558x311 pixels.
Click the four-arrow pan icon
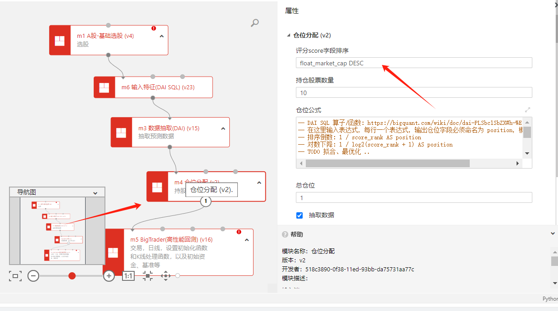tap(165, 276)
